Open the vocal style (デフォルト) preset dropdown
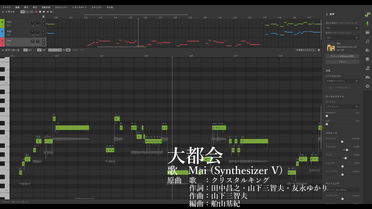The width and height of the screenshot is (372, 209). click(342, 107)
